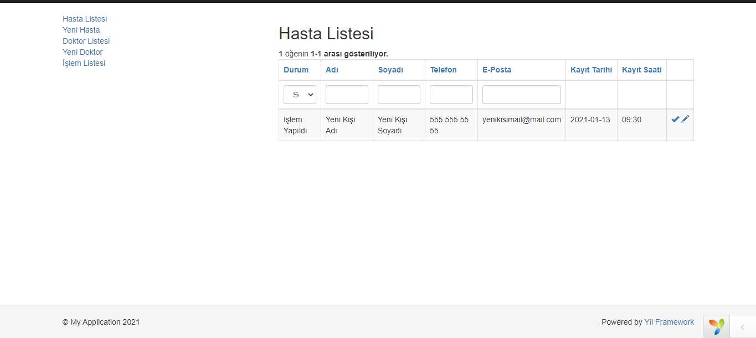Click yenikisimail@mail.com email address
Screen dimensions: 756x338
point(521,119)
